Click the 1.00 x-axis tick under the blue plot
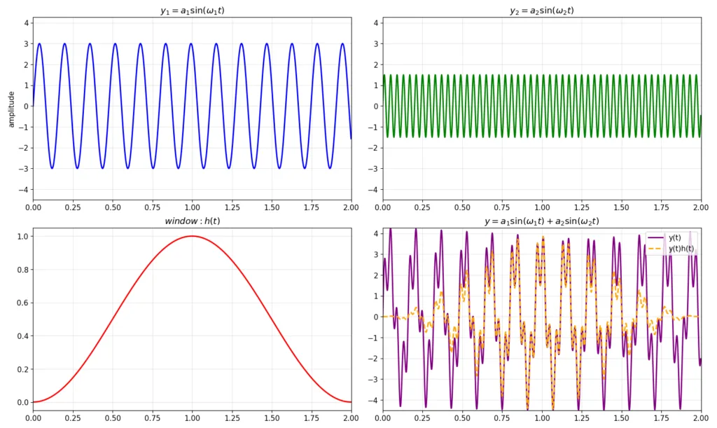Viewport: 717px width, 428px height. point(192,208)
